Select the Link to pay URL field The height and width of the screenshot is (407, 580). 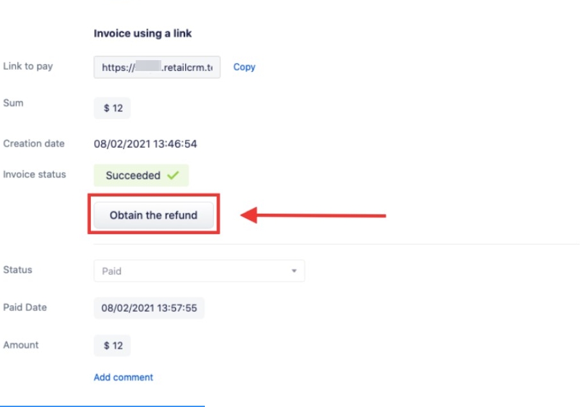coord(157,67)
